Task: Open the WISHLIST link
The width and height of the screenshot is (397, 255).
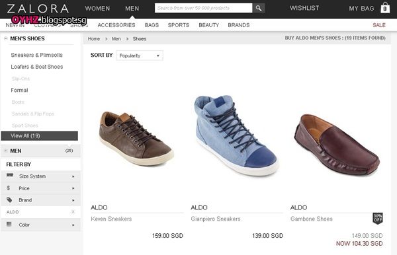Action: coord(304,8)
